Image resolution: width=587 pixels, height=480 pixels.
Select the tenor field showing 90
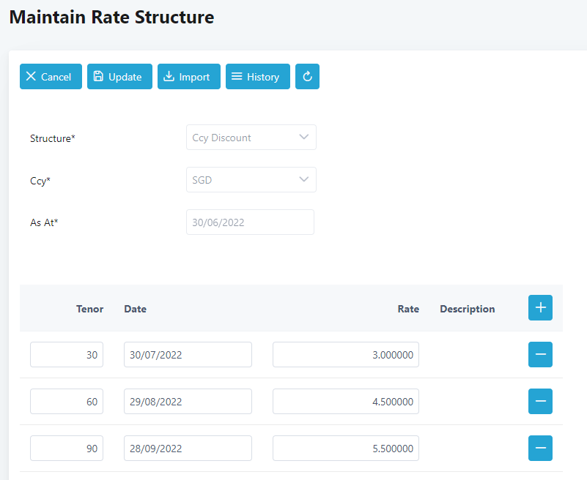point(67,449)
